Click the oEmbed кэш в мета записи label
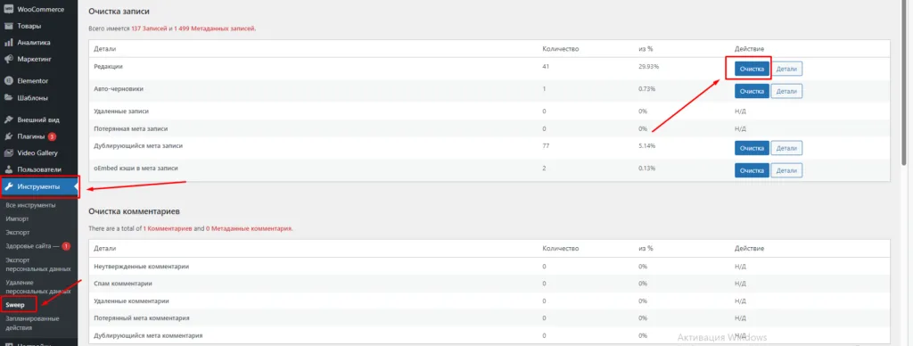 (136, 168)
